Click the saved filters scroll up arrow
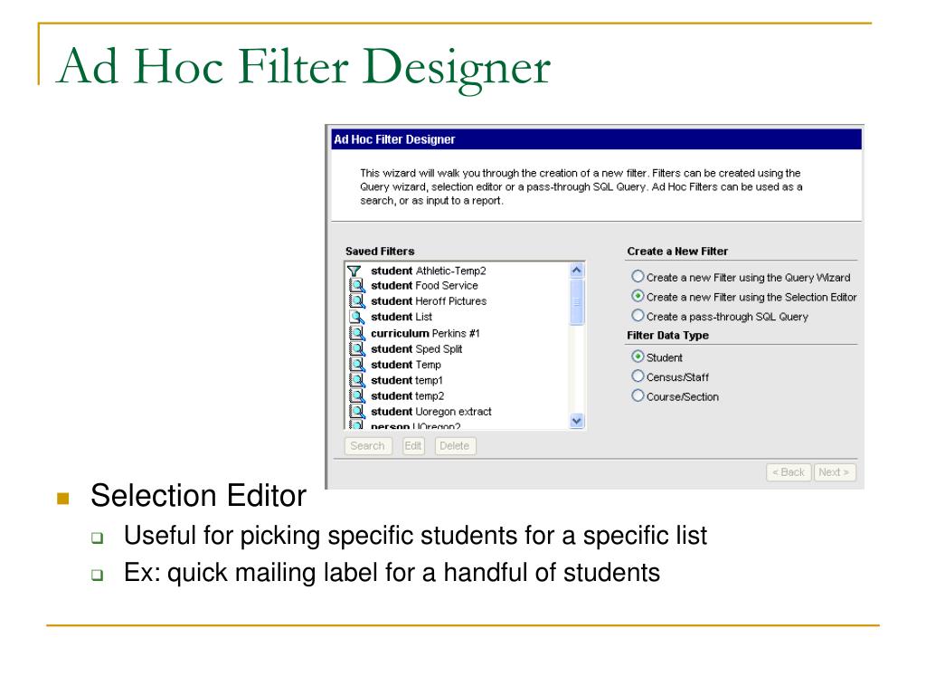The width and height of the screenshot is (926, 695). (x=577, y=271)
